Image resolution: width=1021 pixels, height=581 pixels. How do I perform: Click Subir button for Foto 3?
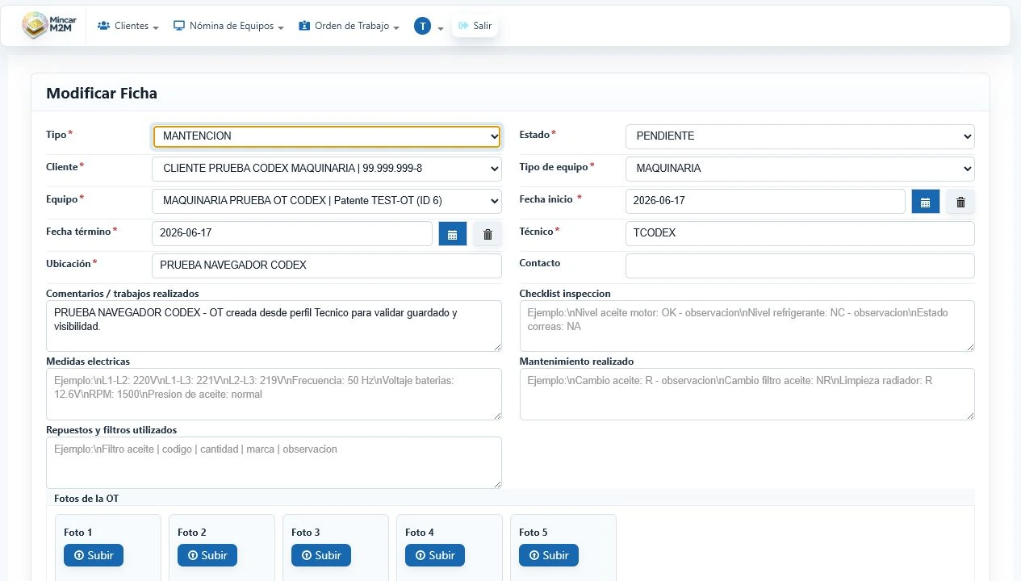coord(321,555)
